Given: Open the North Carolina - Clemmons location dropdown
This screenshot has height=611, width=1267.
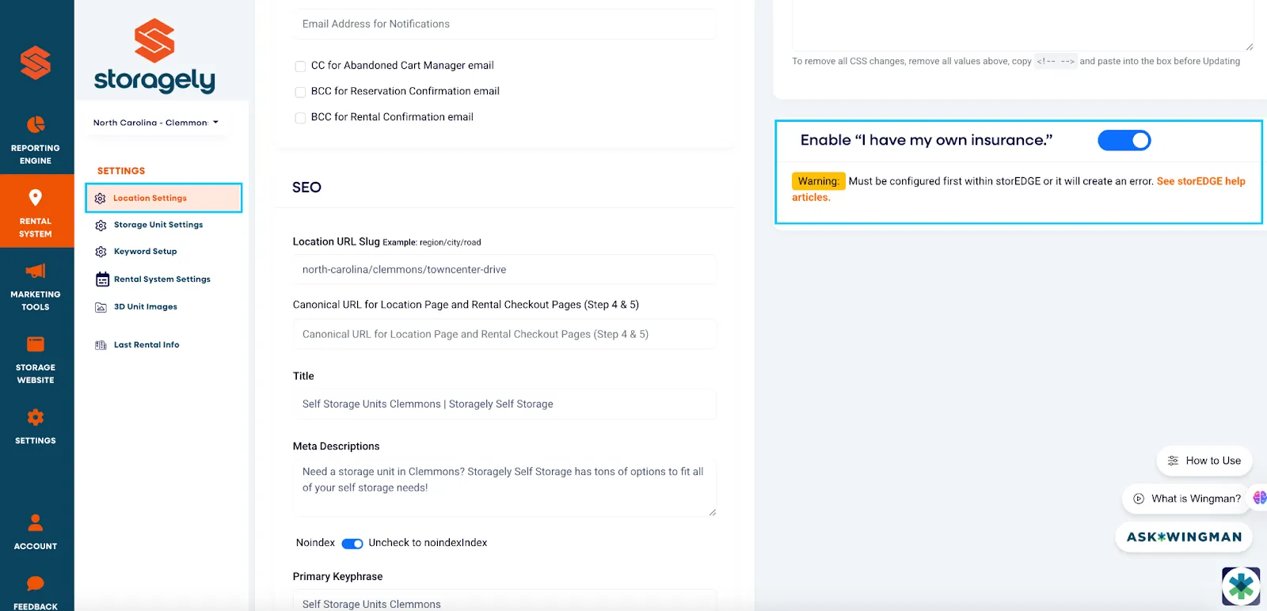Looking at the screenshot, I should [156, 123].
